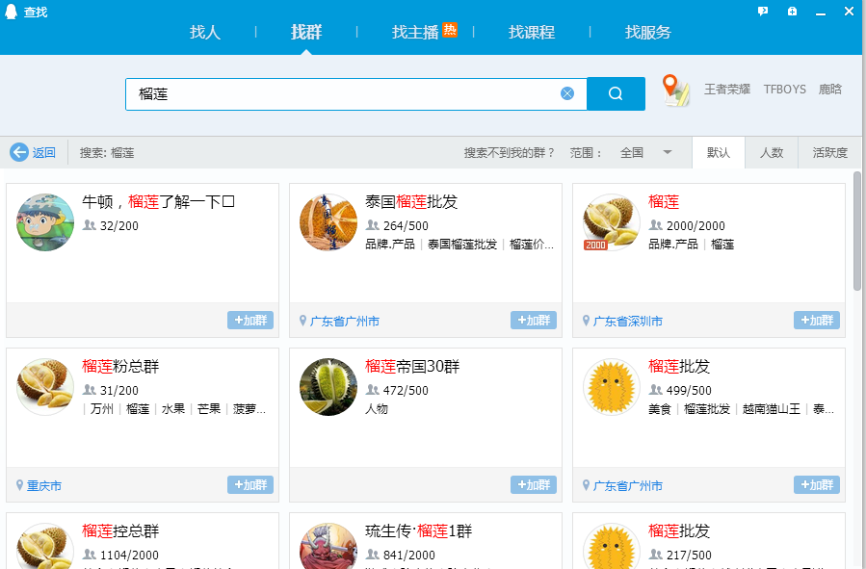Click the blue search magnifier button
866x569 pixels.
[616, 92]
